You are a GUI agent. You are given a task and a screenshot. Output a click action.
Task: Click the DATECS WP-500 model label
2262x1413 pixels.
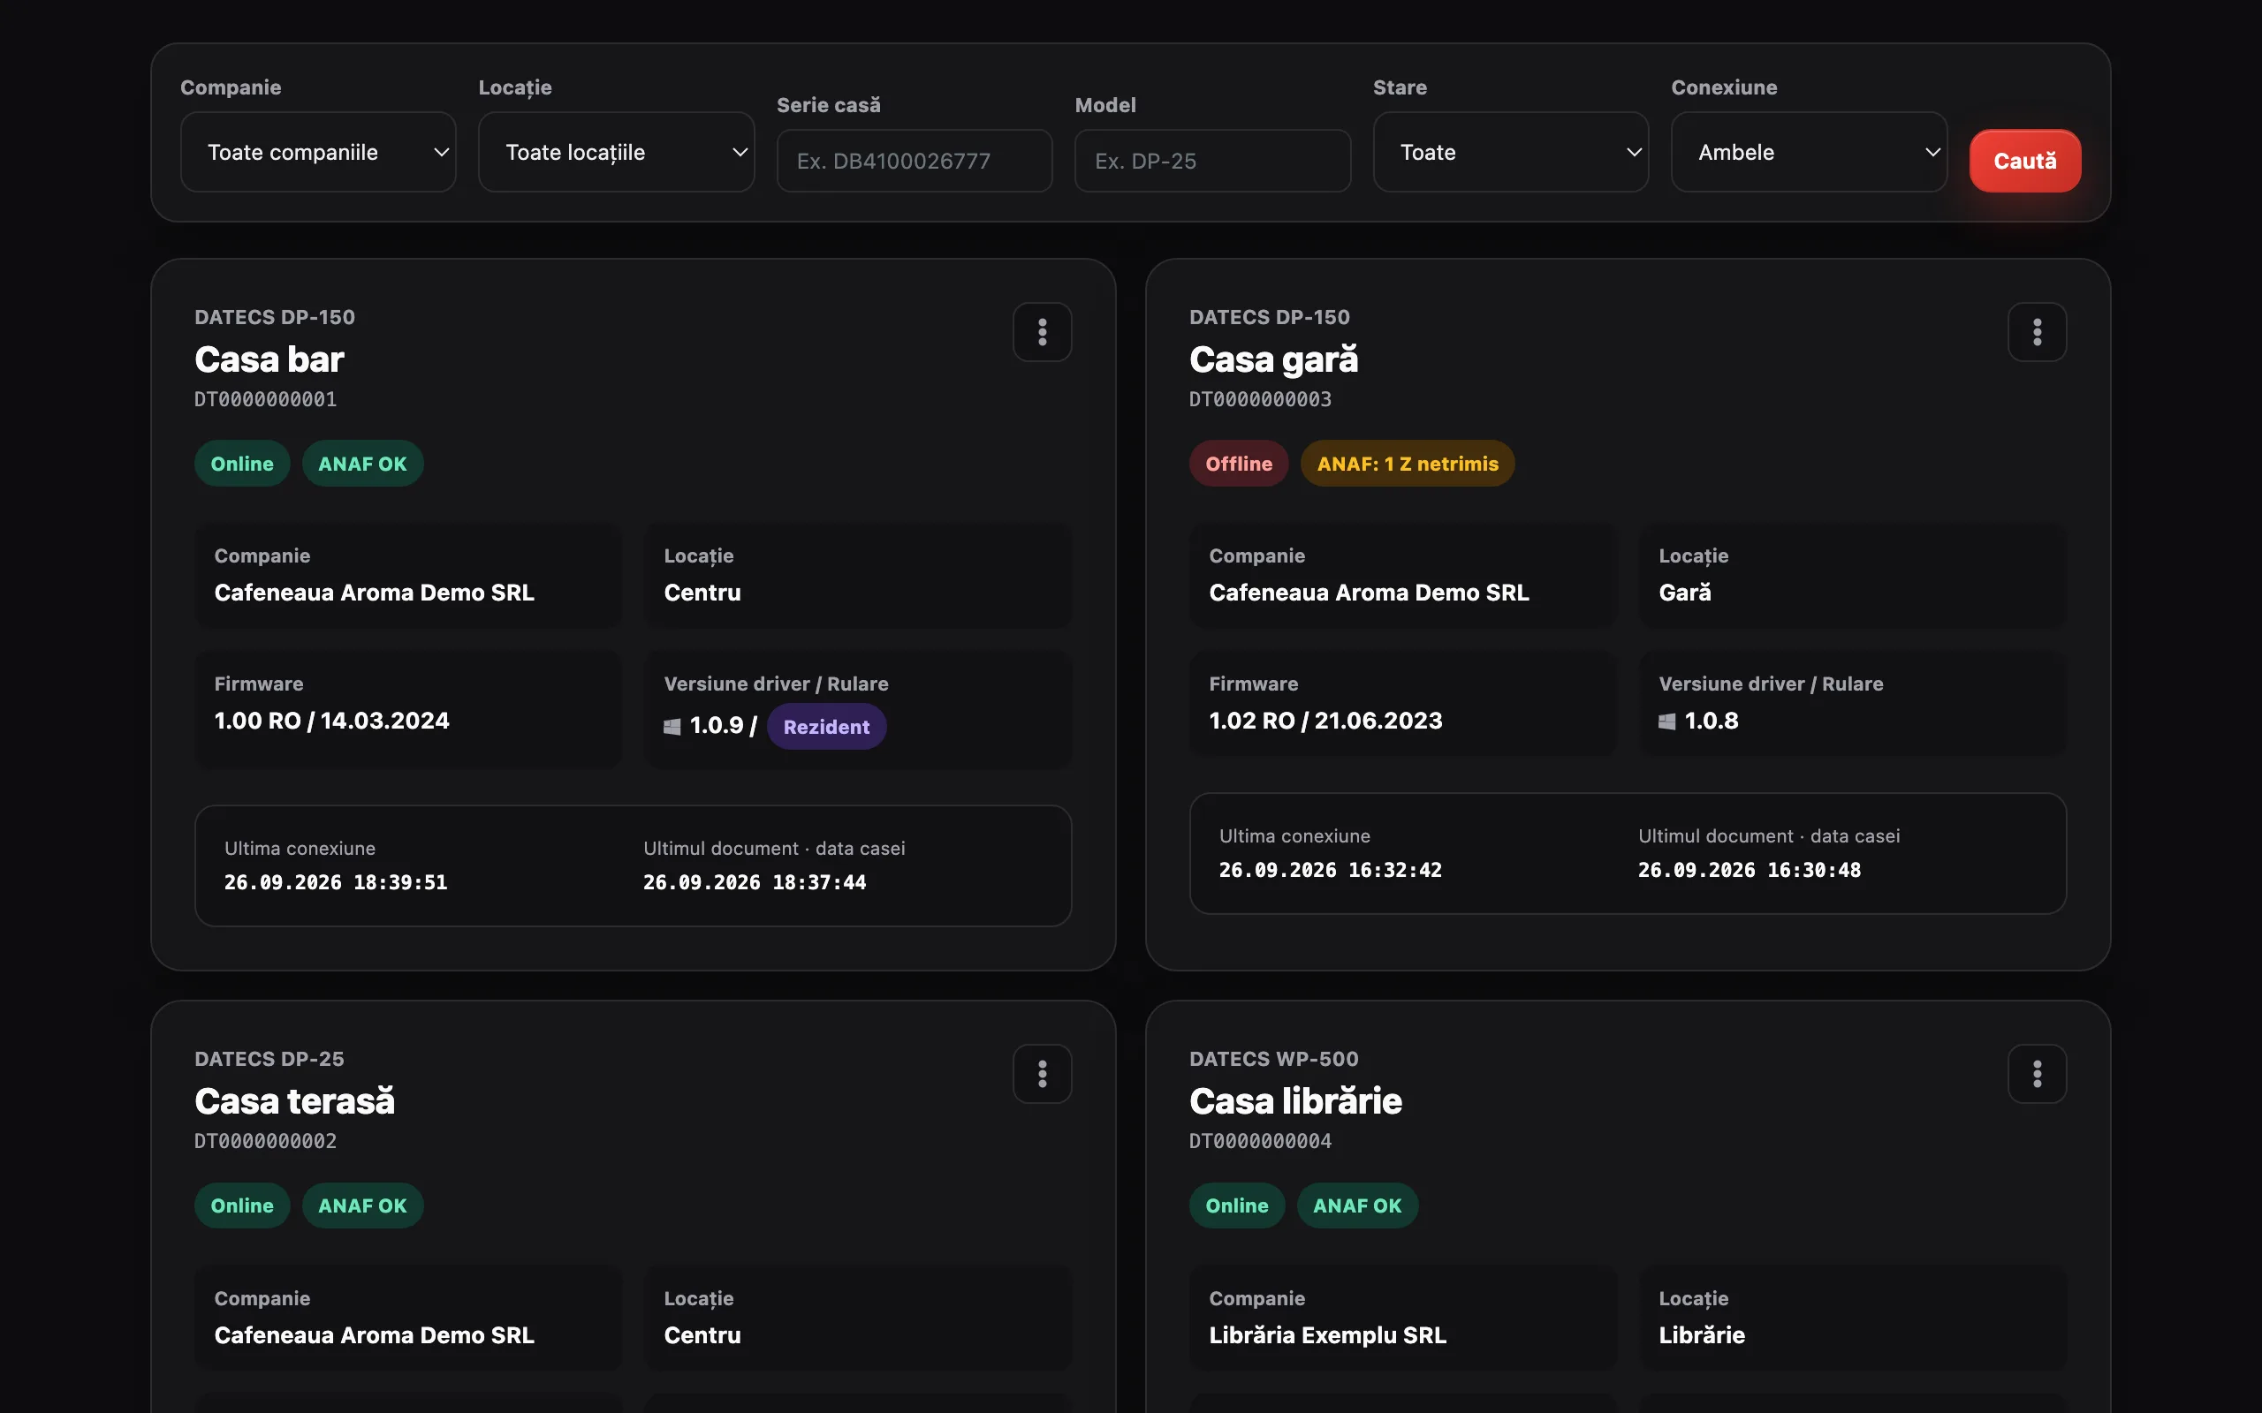1274,1059
